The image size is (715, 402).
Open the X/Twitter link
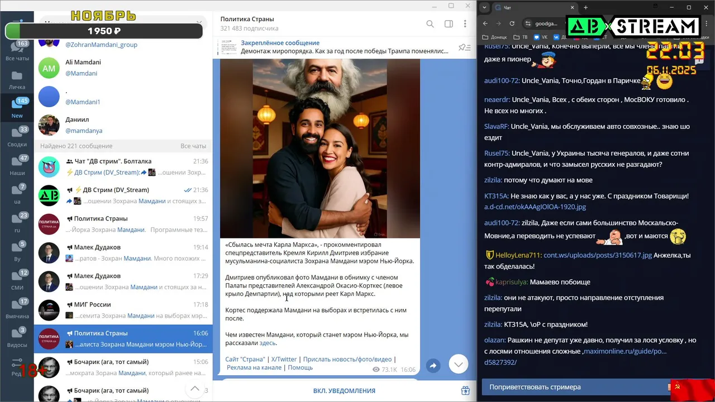[284, 360]
